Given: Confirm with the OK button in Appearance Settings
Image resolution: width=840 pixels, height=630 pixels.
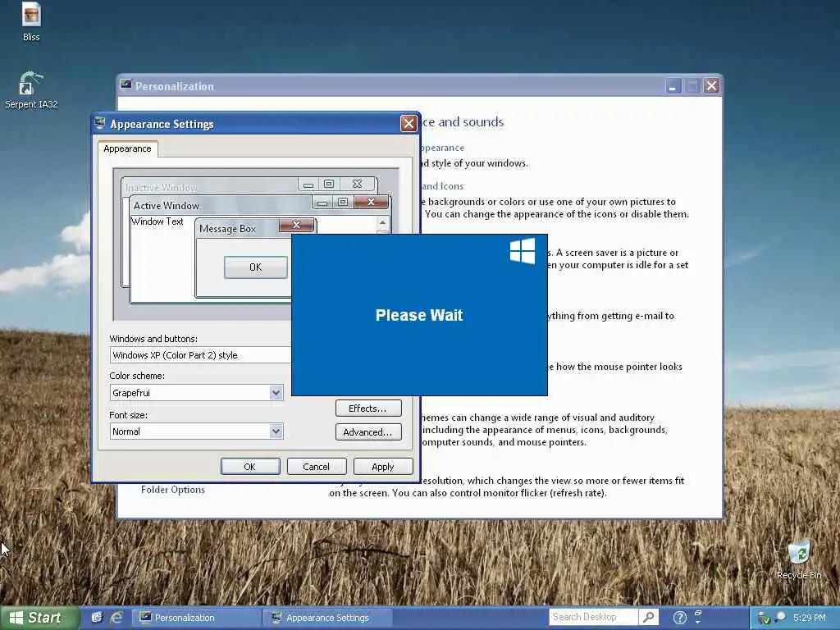Looking at the screenshot, I should pyautogui.click(x=249, y=467).
